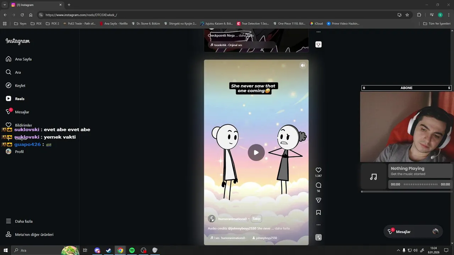Open toonkritik Orijinal ses audio
The image size is (454, 255).
(226, 45)
